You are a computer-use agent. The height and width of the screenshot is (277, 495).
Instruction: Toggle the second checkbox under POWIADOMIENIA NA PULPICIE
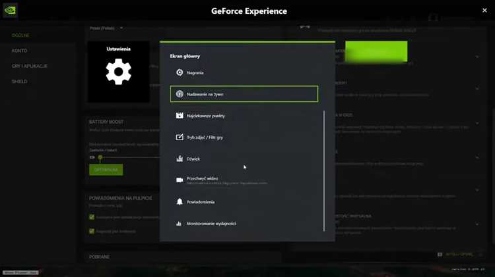(92, 231)
